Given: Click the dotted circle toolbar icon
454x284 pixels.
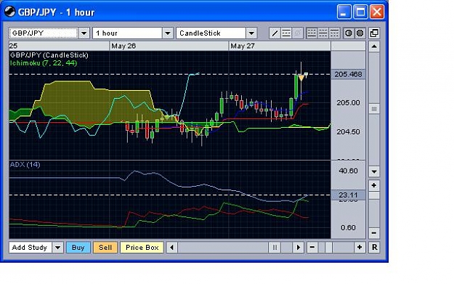Looking at the screenshot, I should tap(360, 33).
